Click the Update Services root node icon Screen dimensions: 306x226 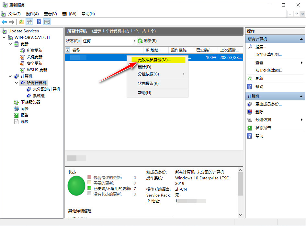(x=4, y=31)
